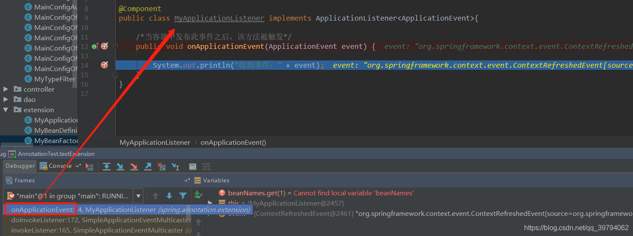This screenshot has height=236, width=633.
Task: Select the doInvokeListener:172 stack frame
Action: [98, 220]
